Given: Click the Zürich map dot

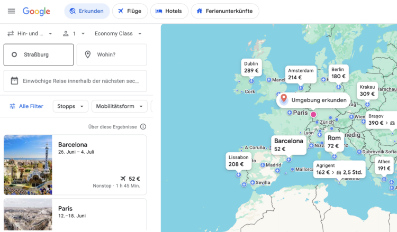Looking at the screenshot, I should (x=317, y=122).
